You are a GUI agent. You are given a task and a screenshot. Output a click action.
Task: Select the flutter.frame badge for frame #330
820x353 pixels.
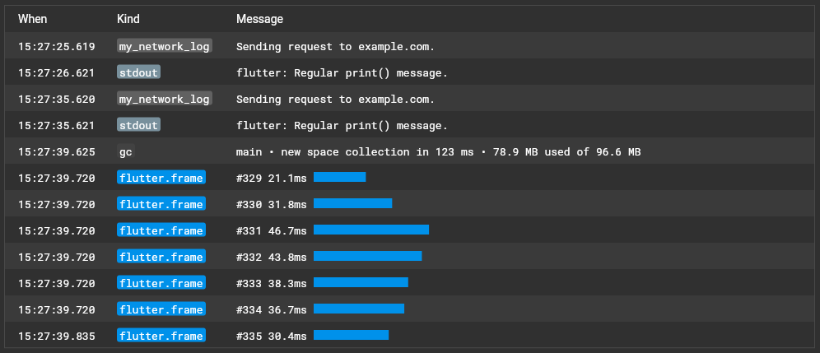161,204
